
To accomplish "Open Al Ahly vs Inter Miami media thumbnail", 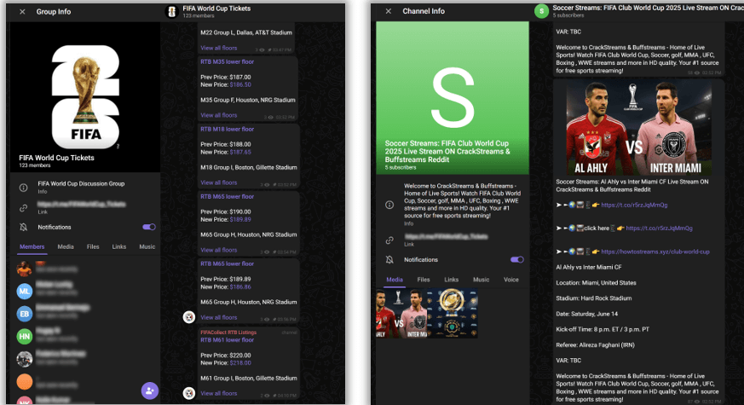I will pos(401,314).
